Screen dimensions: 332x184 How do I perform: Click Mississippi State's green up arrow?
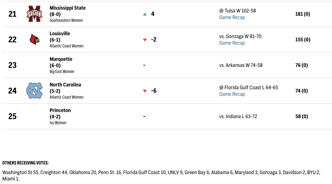click(145, 14)
